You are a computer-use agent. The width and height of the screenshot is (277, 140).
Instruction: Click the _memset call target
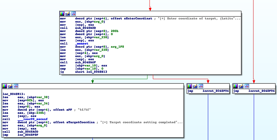82,44
